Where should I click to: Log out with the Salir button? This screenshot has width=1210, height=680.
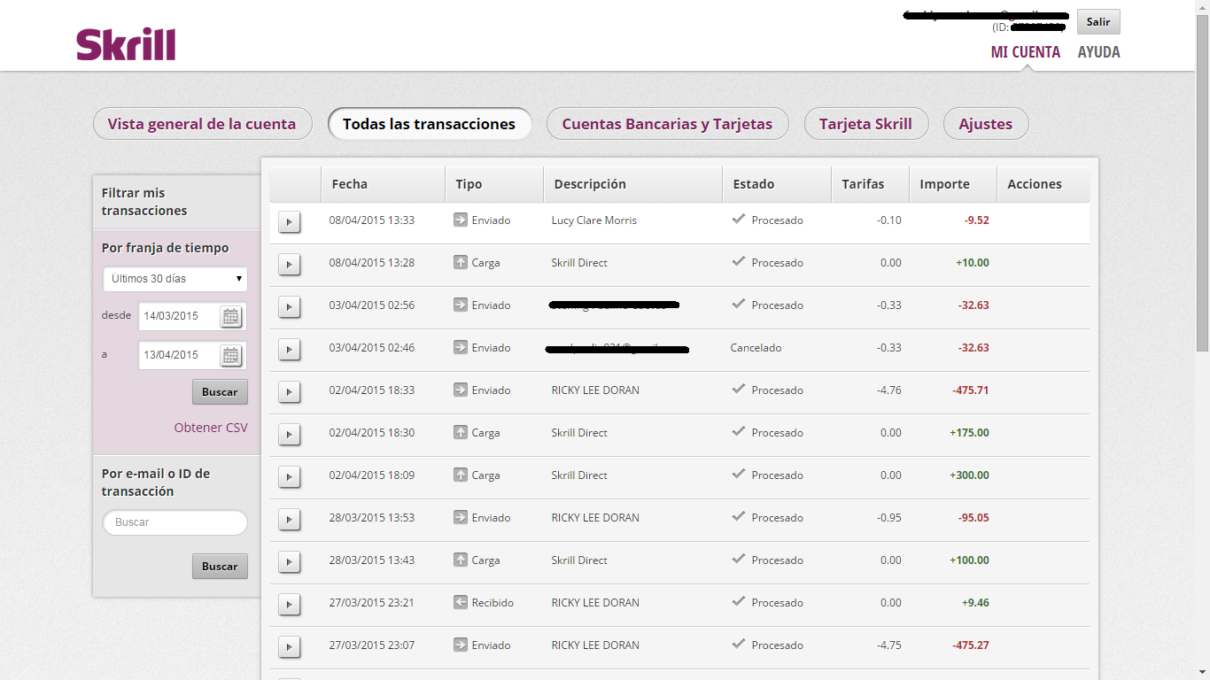(1098, 22)
